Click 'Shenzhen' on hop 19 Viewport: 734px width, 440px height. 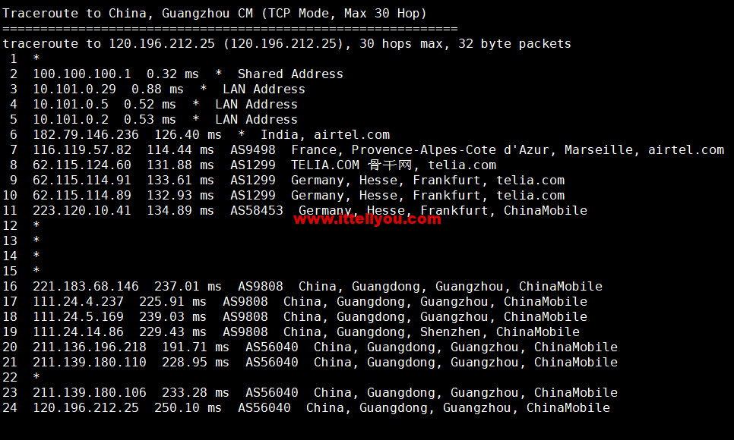450,332
